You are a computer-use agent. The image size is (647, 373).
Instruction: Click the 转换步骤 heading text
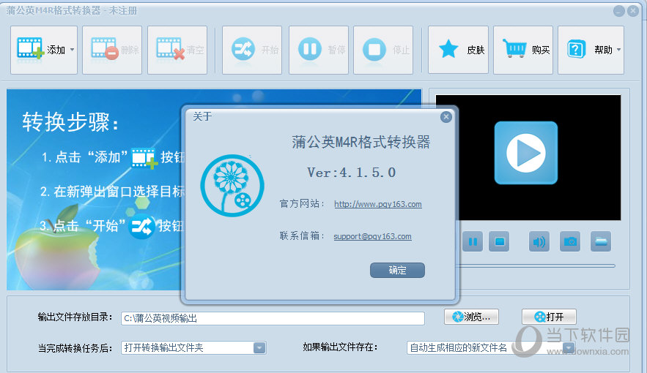[70, 122]
